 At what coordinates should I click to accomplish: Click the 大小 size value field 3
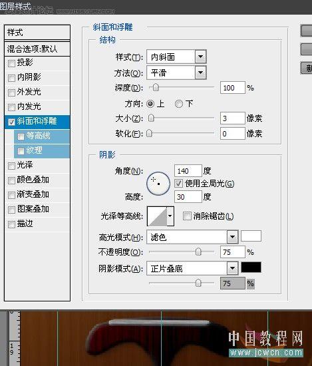(233, 118)
